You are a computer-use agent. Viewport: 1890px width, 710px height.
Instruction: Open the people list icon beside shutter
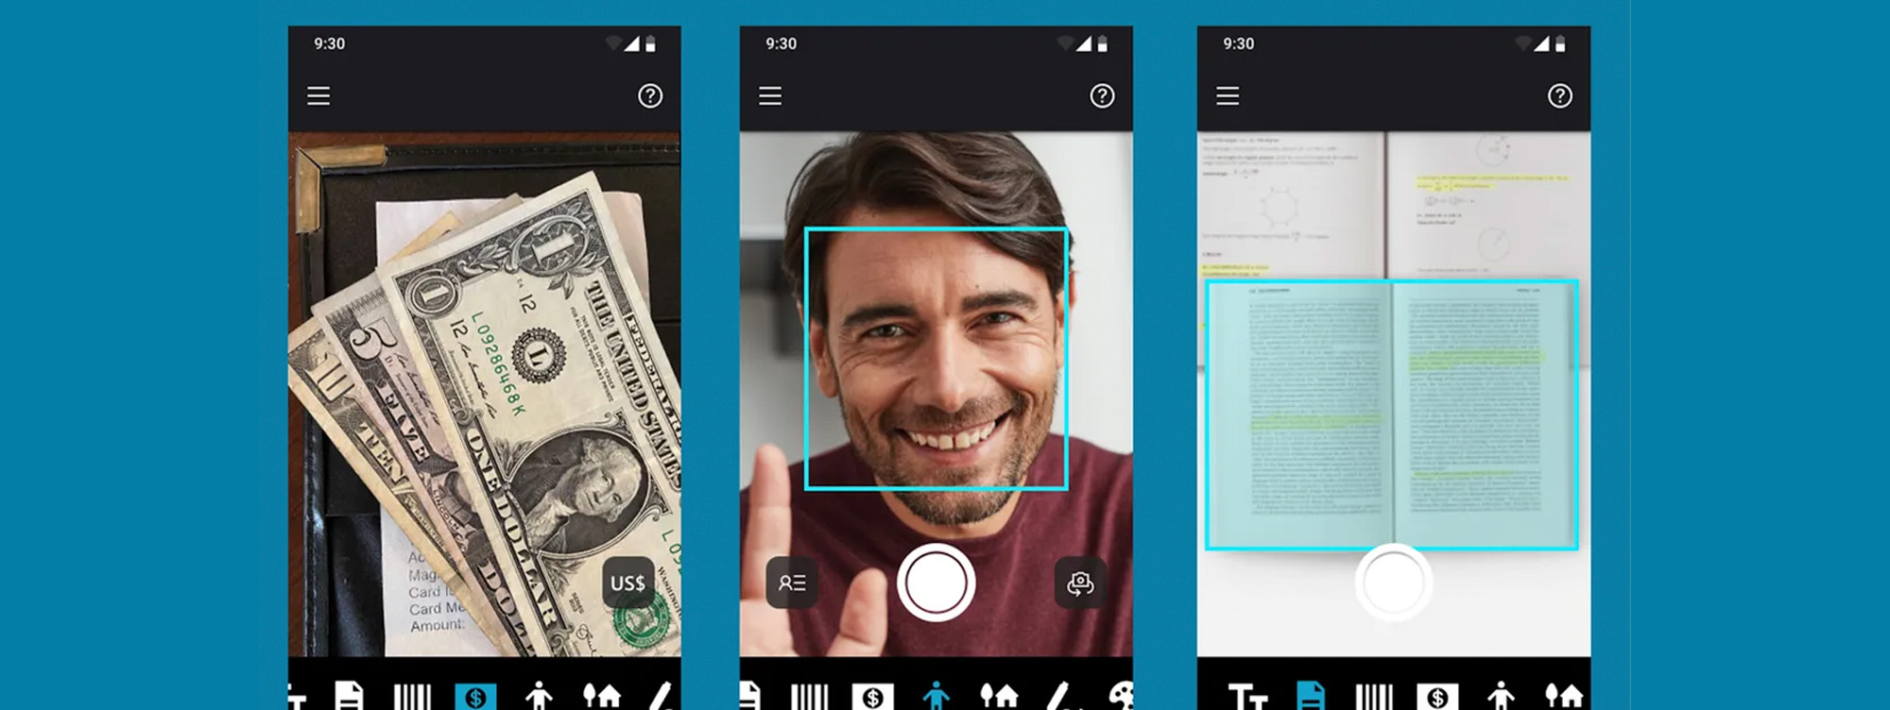point(792,583)
